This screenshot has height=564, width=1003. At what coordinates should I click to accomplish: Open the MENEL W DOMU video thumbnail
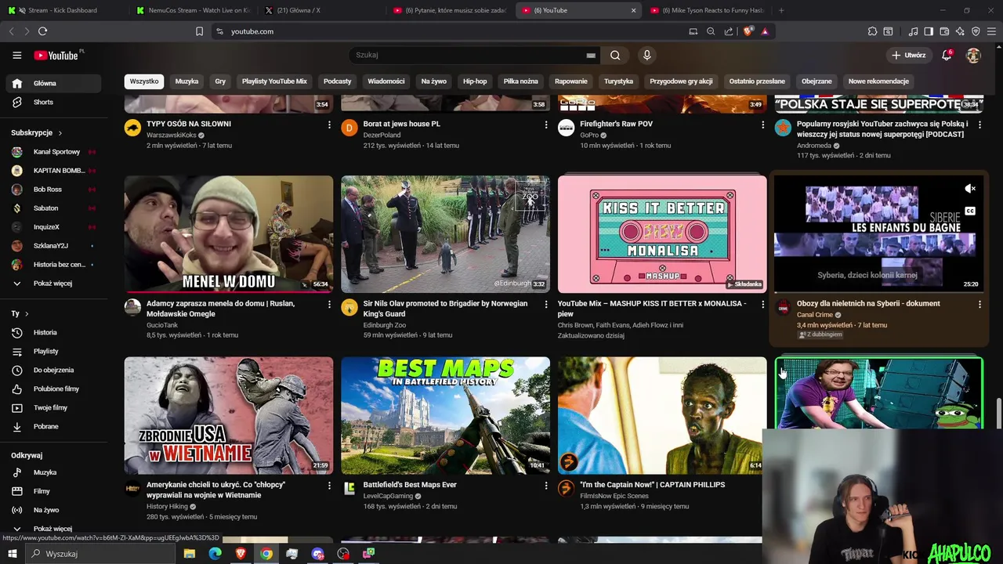229,234
